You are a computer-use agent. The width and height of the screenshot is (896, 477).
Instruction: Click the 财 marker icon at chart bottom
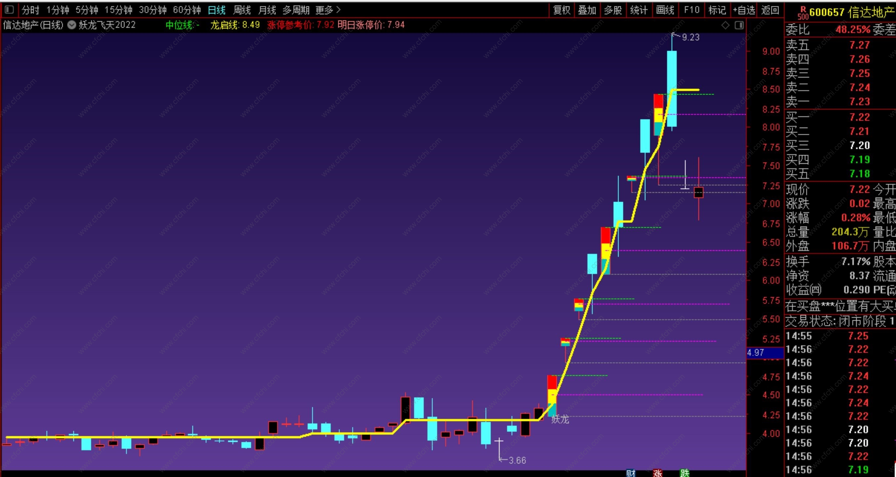pos(631,473)
